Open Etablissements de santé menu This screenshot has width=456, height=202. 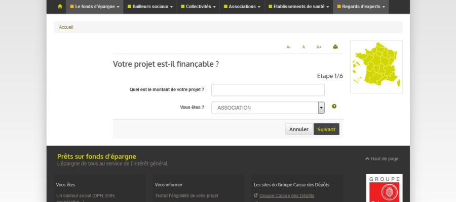click(x=298, y=7)
